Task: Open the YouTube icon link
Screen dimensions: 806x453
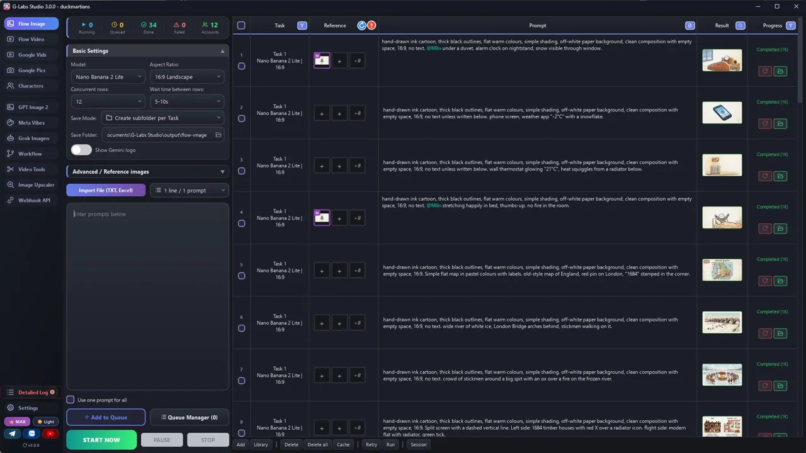Action: coord(50,433)
